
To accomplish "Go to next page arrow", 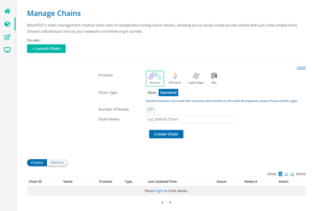I will click(170, 203).
